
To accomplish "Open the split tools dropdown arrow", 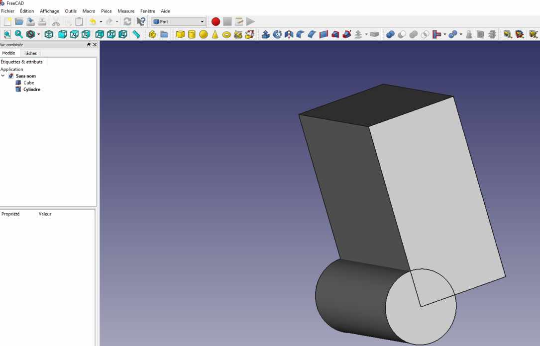I will pyautogui.click(x=461, y=34).
